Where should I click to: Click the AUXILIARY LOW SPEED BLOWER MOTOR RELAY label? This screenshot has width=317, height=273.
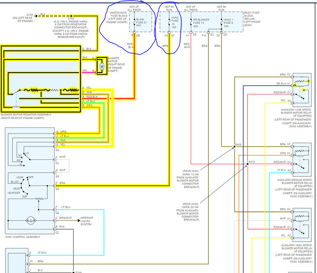click(293, 118)
